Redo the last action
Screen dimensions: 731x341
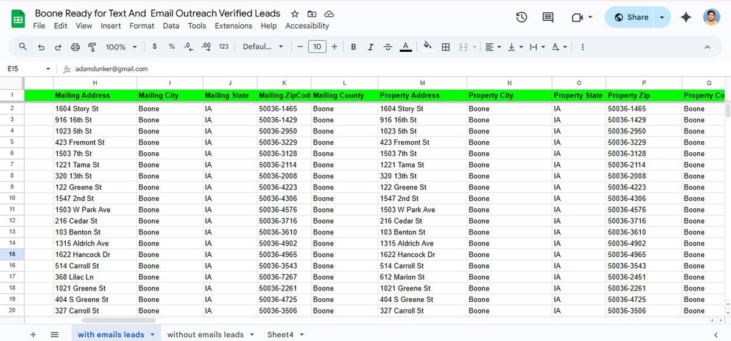pyautogui.click(x=58, y=47)
